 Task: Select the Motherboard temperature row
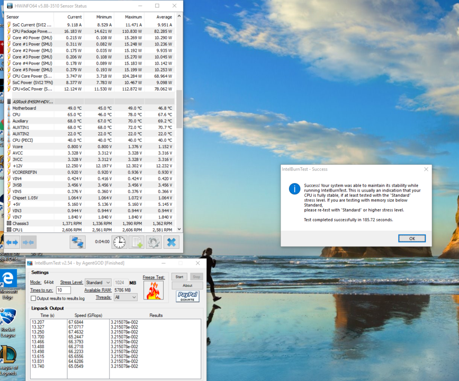[90, 108]
